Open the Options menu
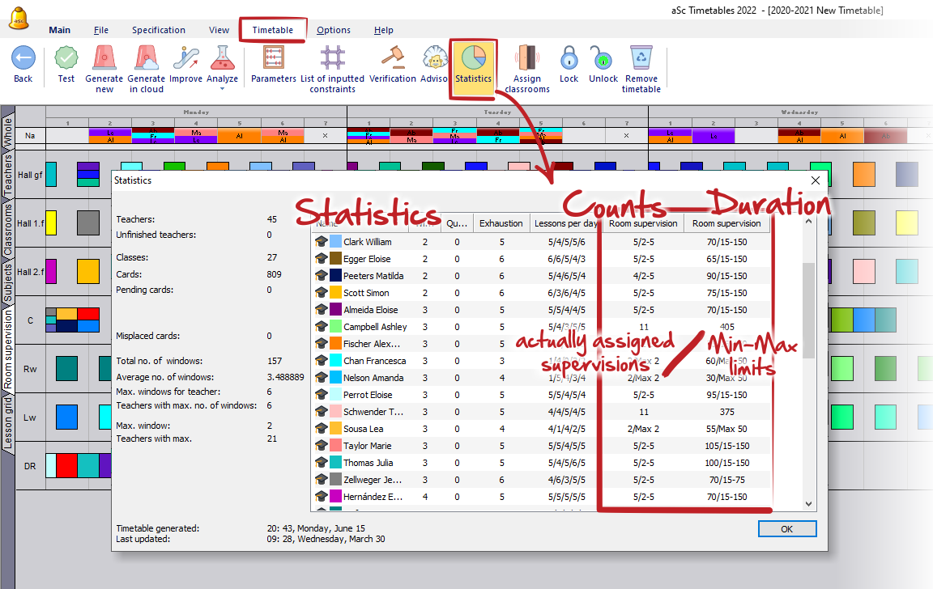Screen dimensions: 933x589 (x=333, y=30)
